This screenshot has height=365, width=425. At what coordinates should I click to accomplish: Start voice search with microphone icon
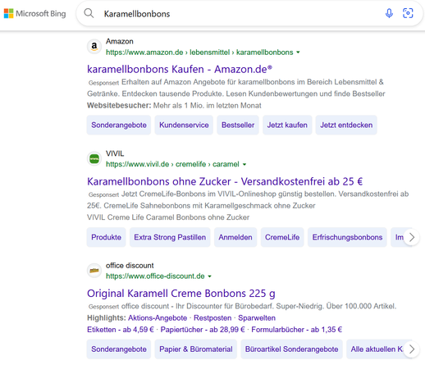pyautogui.click(x=389, y=13)
